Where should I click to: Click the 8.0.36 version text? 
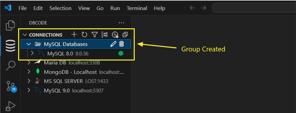[x=82, y=54]
